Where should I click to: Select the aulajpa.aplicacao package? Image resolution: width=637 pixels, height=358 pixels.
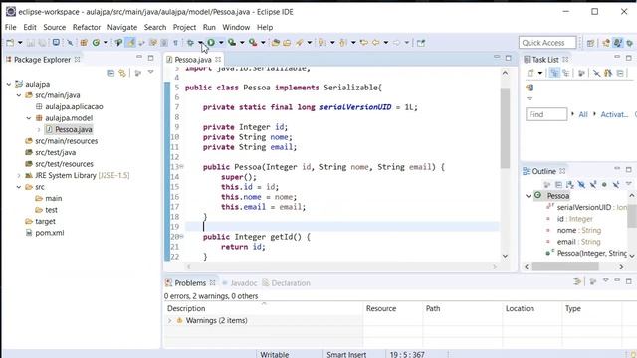[74, 106]
